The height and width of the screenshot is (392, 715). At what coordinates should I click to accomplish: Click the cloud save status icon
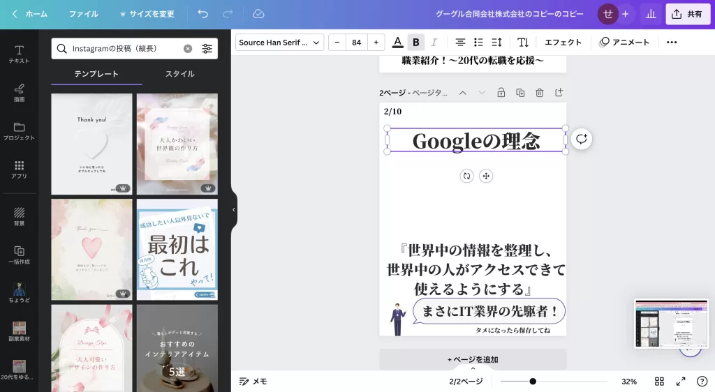[258, 14]
